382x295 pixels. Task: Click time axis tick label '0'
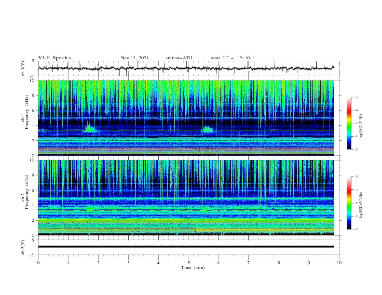click(38, 263)
